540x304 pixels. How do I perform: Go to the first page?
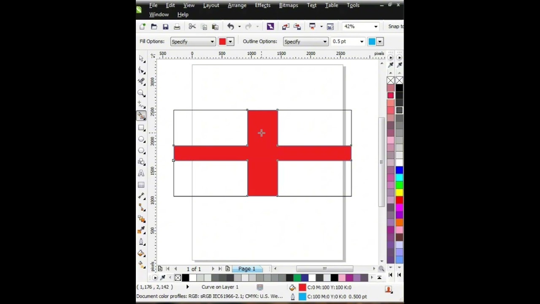[168, 269]
